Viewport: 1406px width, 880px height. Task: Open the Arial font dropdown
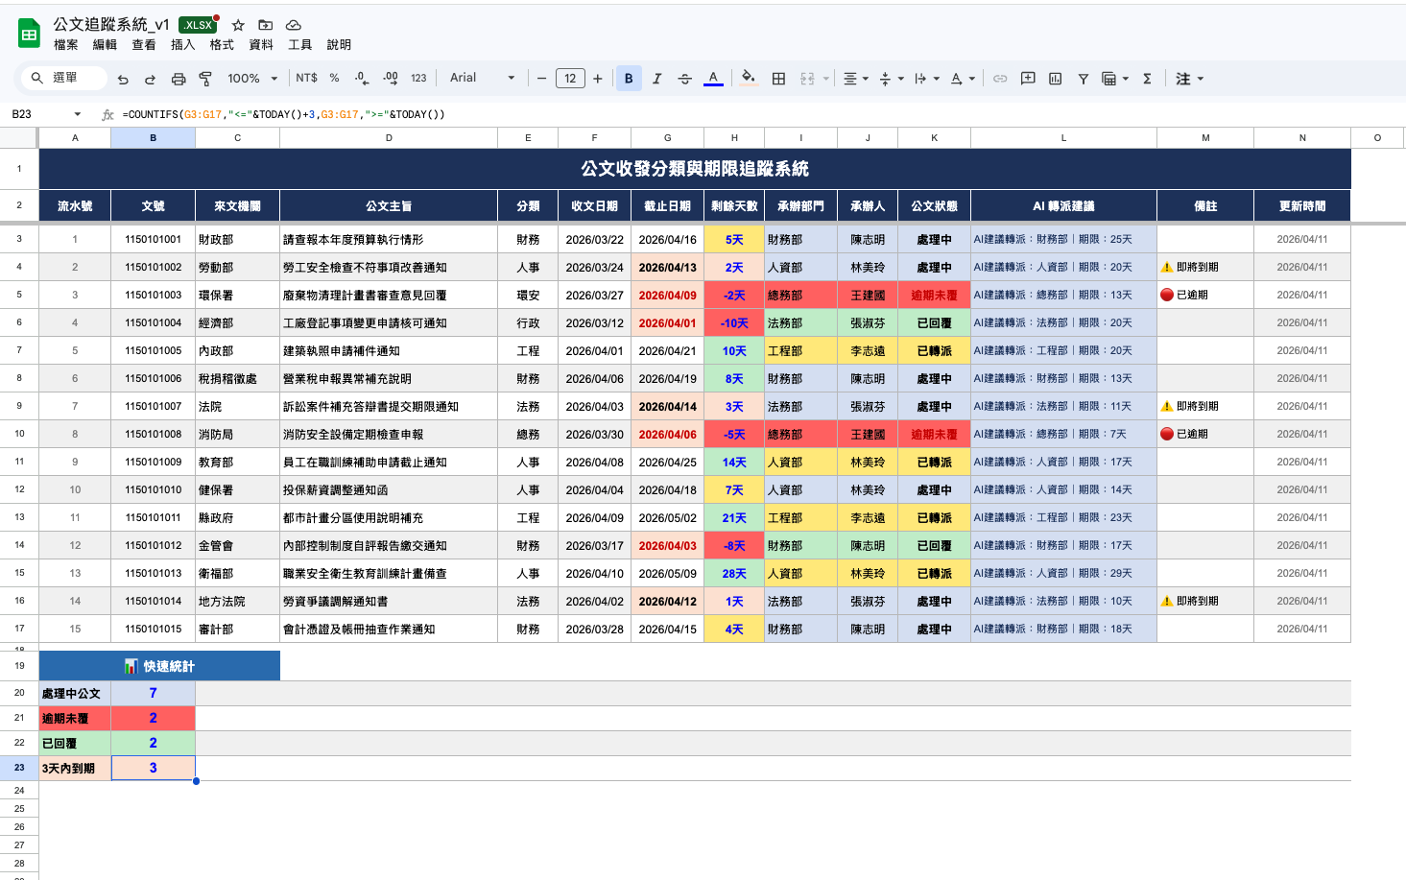tap(483, 79)
